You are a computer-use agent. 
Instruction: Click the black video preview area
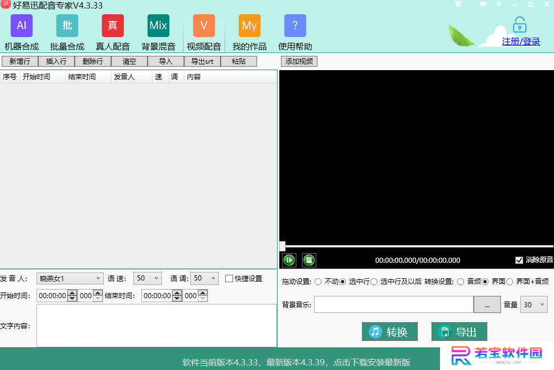pos(417,156)
